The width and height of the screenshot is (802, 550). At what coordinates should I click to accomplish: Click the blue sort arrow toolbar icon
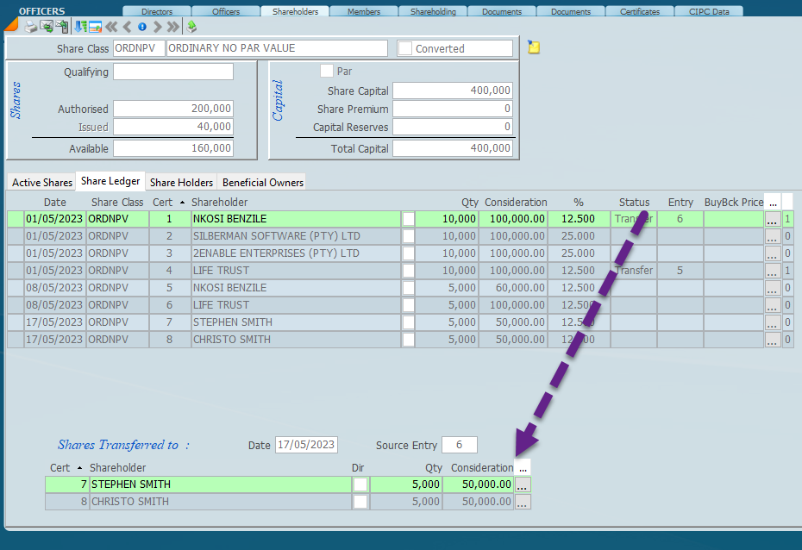pos(79,27)
